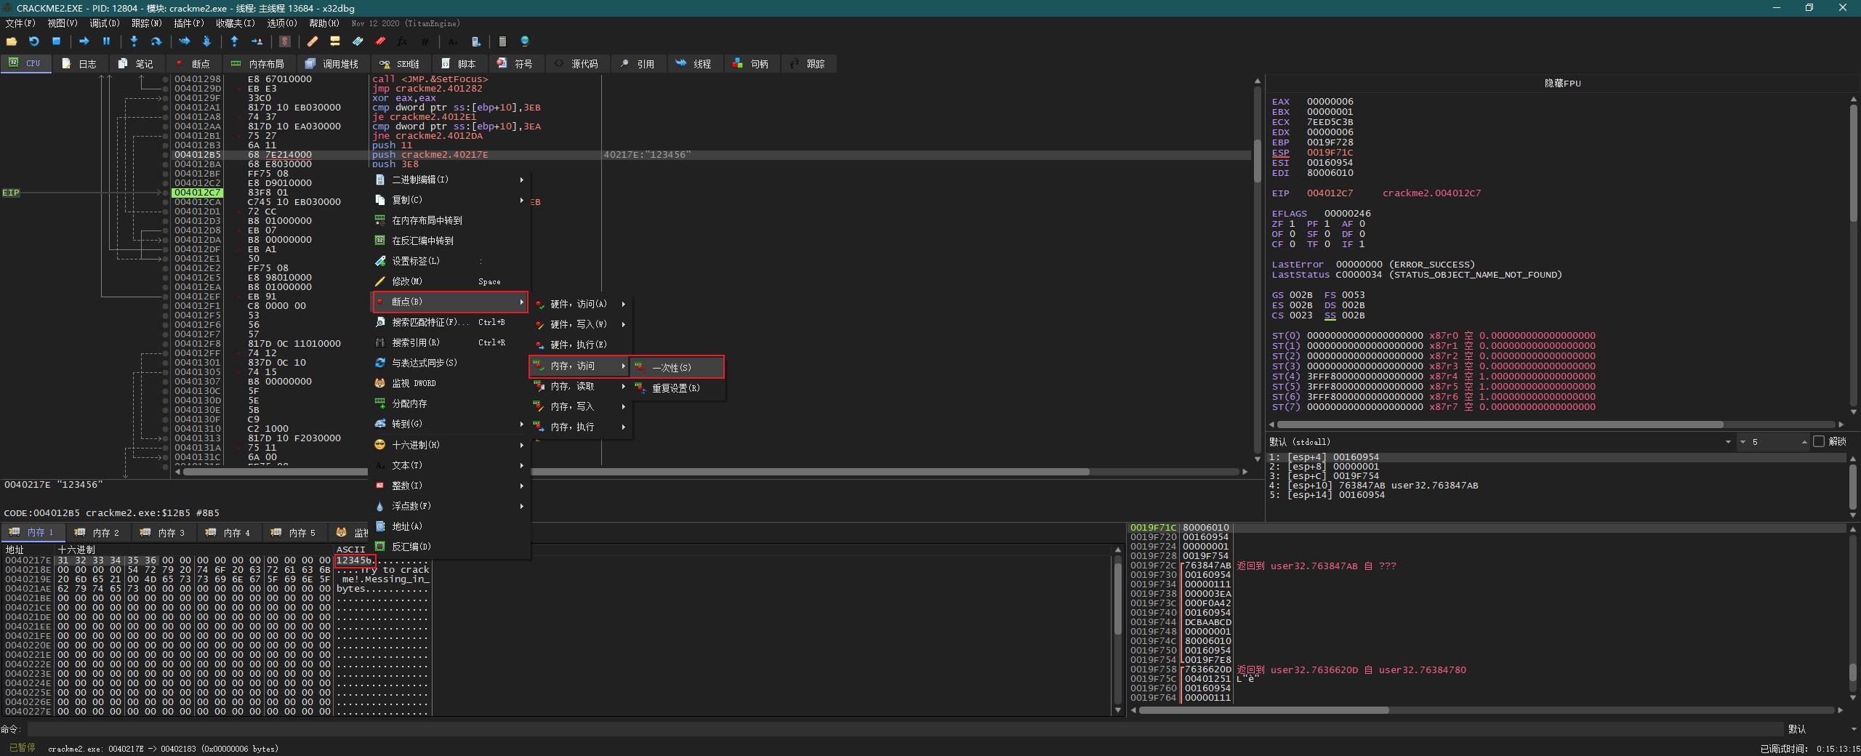Image resolution: width=1861 pixels, height=756 pixels.
Task: Open the calculator toolbar icon
Action: click(x=502, y=41)
